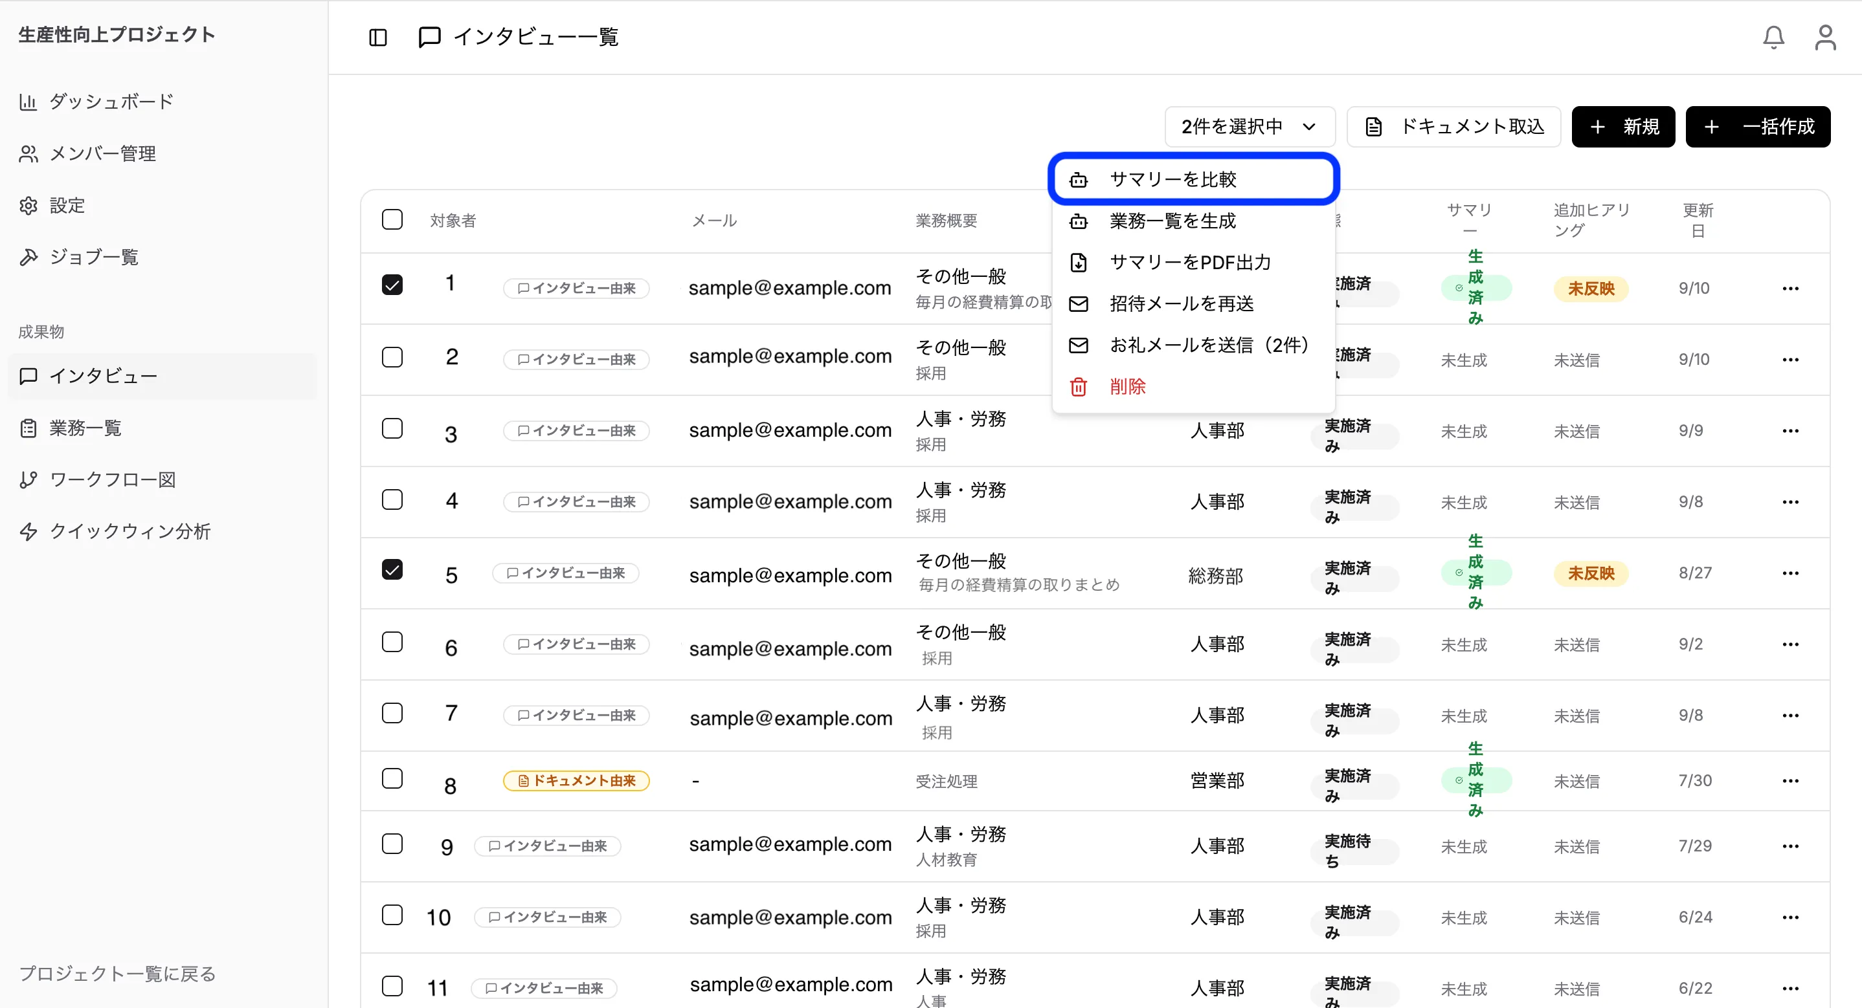The height and width of the screenshot is (1008, 1862).
Task: Collapse the 2件を選択中 dropdown
Action: pos(1250,127)
